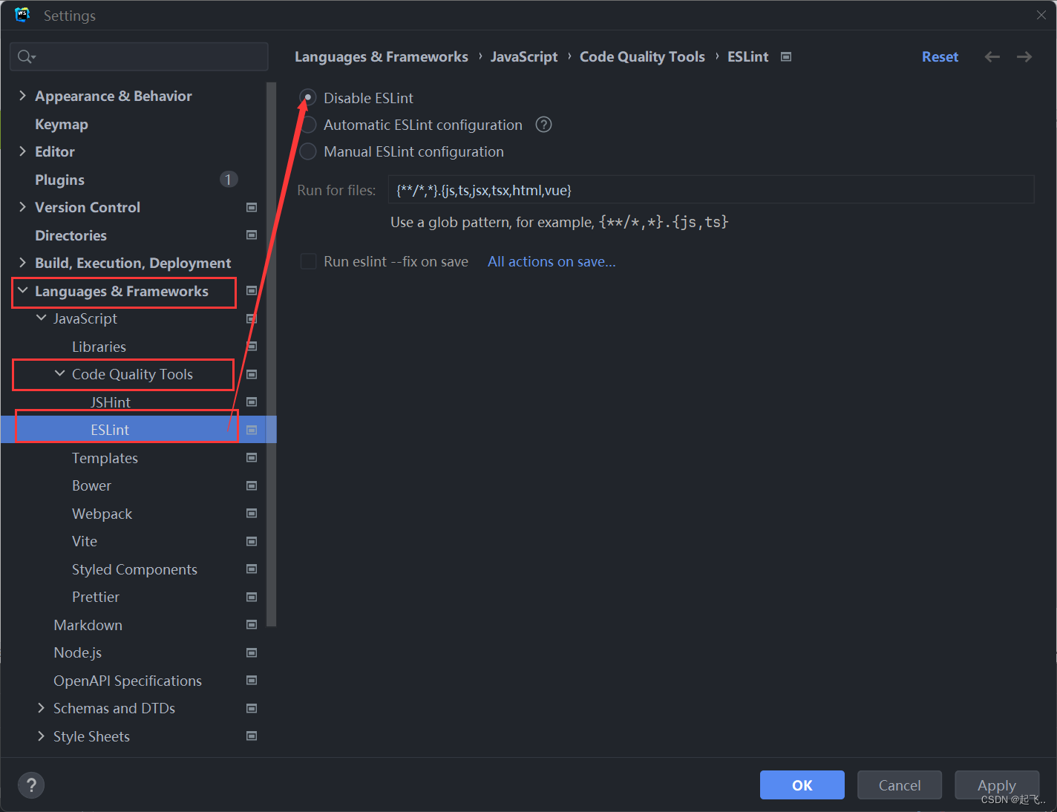Click the Reset link at the top right
1057x812 pixels.
point(940,56)
